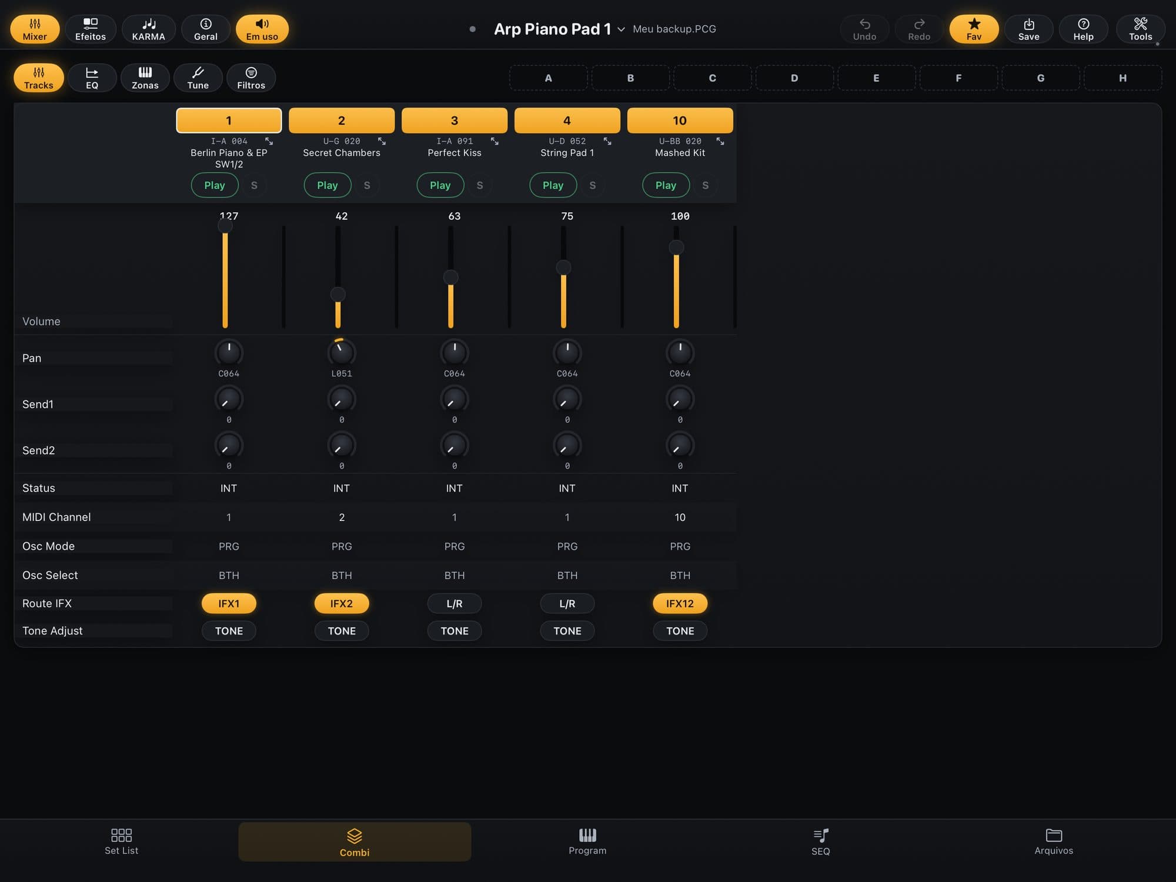Expand Secret Chambers program selector arrows
1176x882 pixels.
(382, 141)
